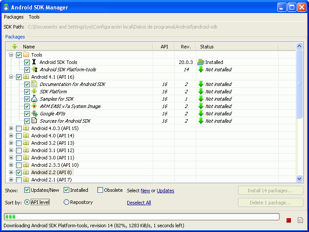Viewport: 309px width, 232px height.
Task: Expand the Android 3.1 (API 12) node
Action: (11, 150)
